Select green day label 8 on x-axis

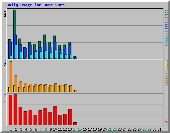click(x=46, y=129)
